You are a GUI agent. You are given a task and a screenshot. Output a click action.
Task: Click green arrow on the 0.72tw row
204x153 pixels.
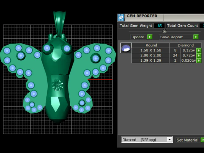click(199, 55)
